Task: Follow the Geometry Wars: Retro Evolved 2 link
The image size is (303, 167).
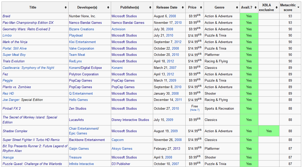Action: [26, 29]
